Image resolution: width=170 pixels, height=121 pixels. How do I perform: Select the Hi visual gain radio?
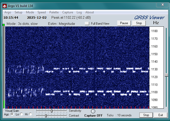pos(30,114)
